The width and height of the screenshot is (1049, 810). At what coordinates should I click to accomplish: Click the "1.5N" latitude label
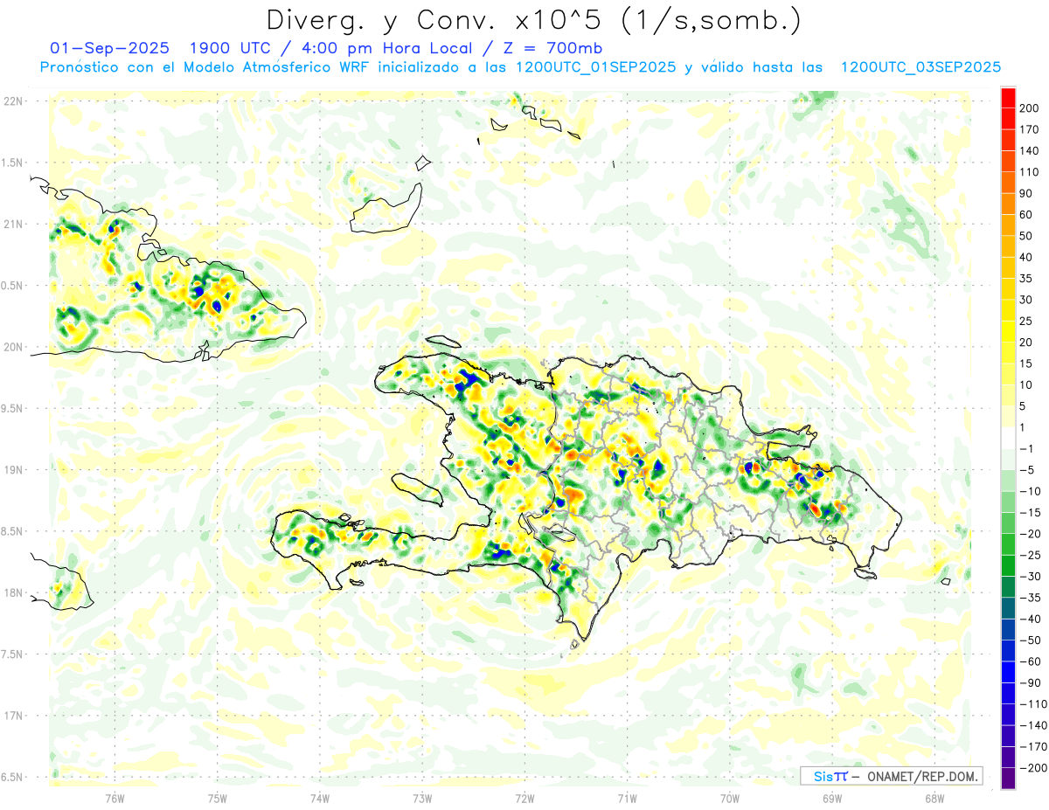point(13,163)
